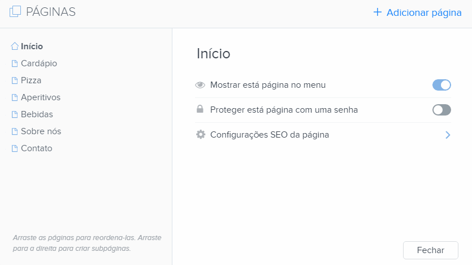This screenshot has height=265, width=472.
Task: Click the eye icon for menu visibility
Action: 200,85
